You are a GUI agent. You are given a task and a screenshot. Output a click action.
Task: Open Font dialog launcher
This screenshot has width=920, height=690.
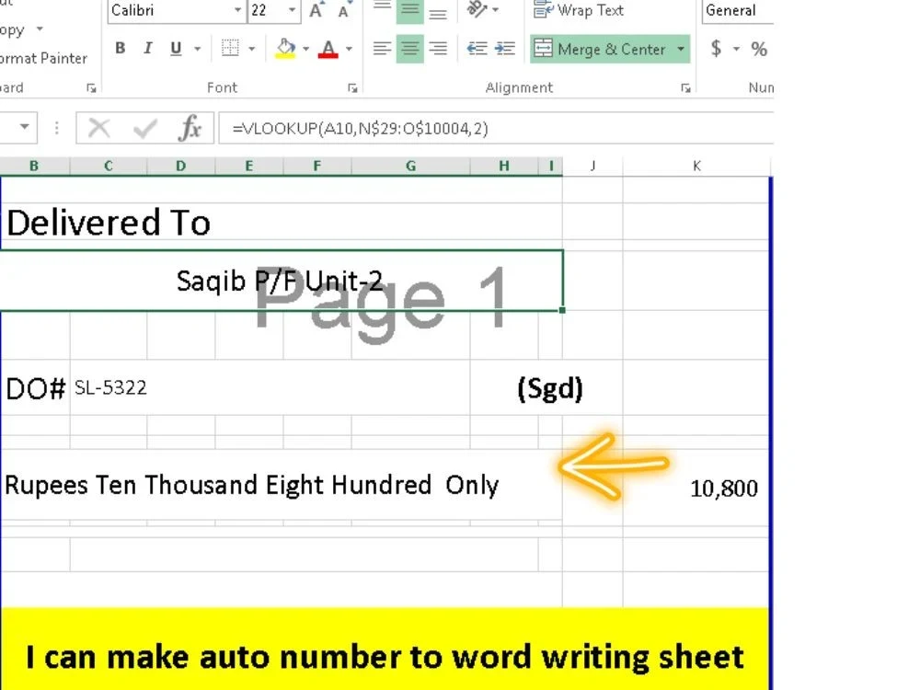tap(352, 88)
